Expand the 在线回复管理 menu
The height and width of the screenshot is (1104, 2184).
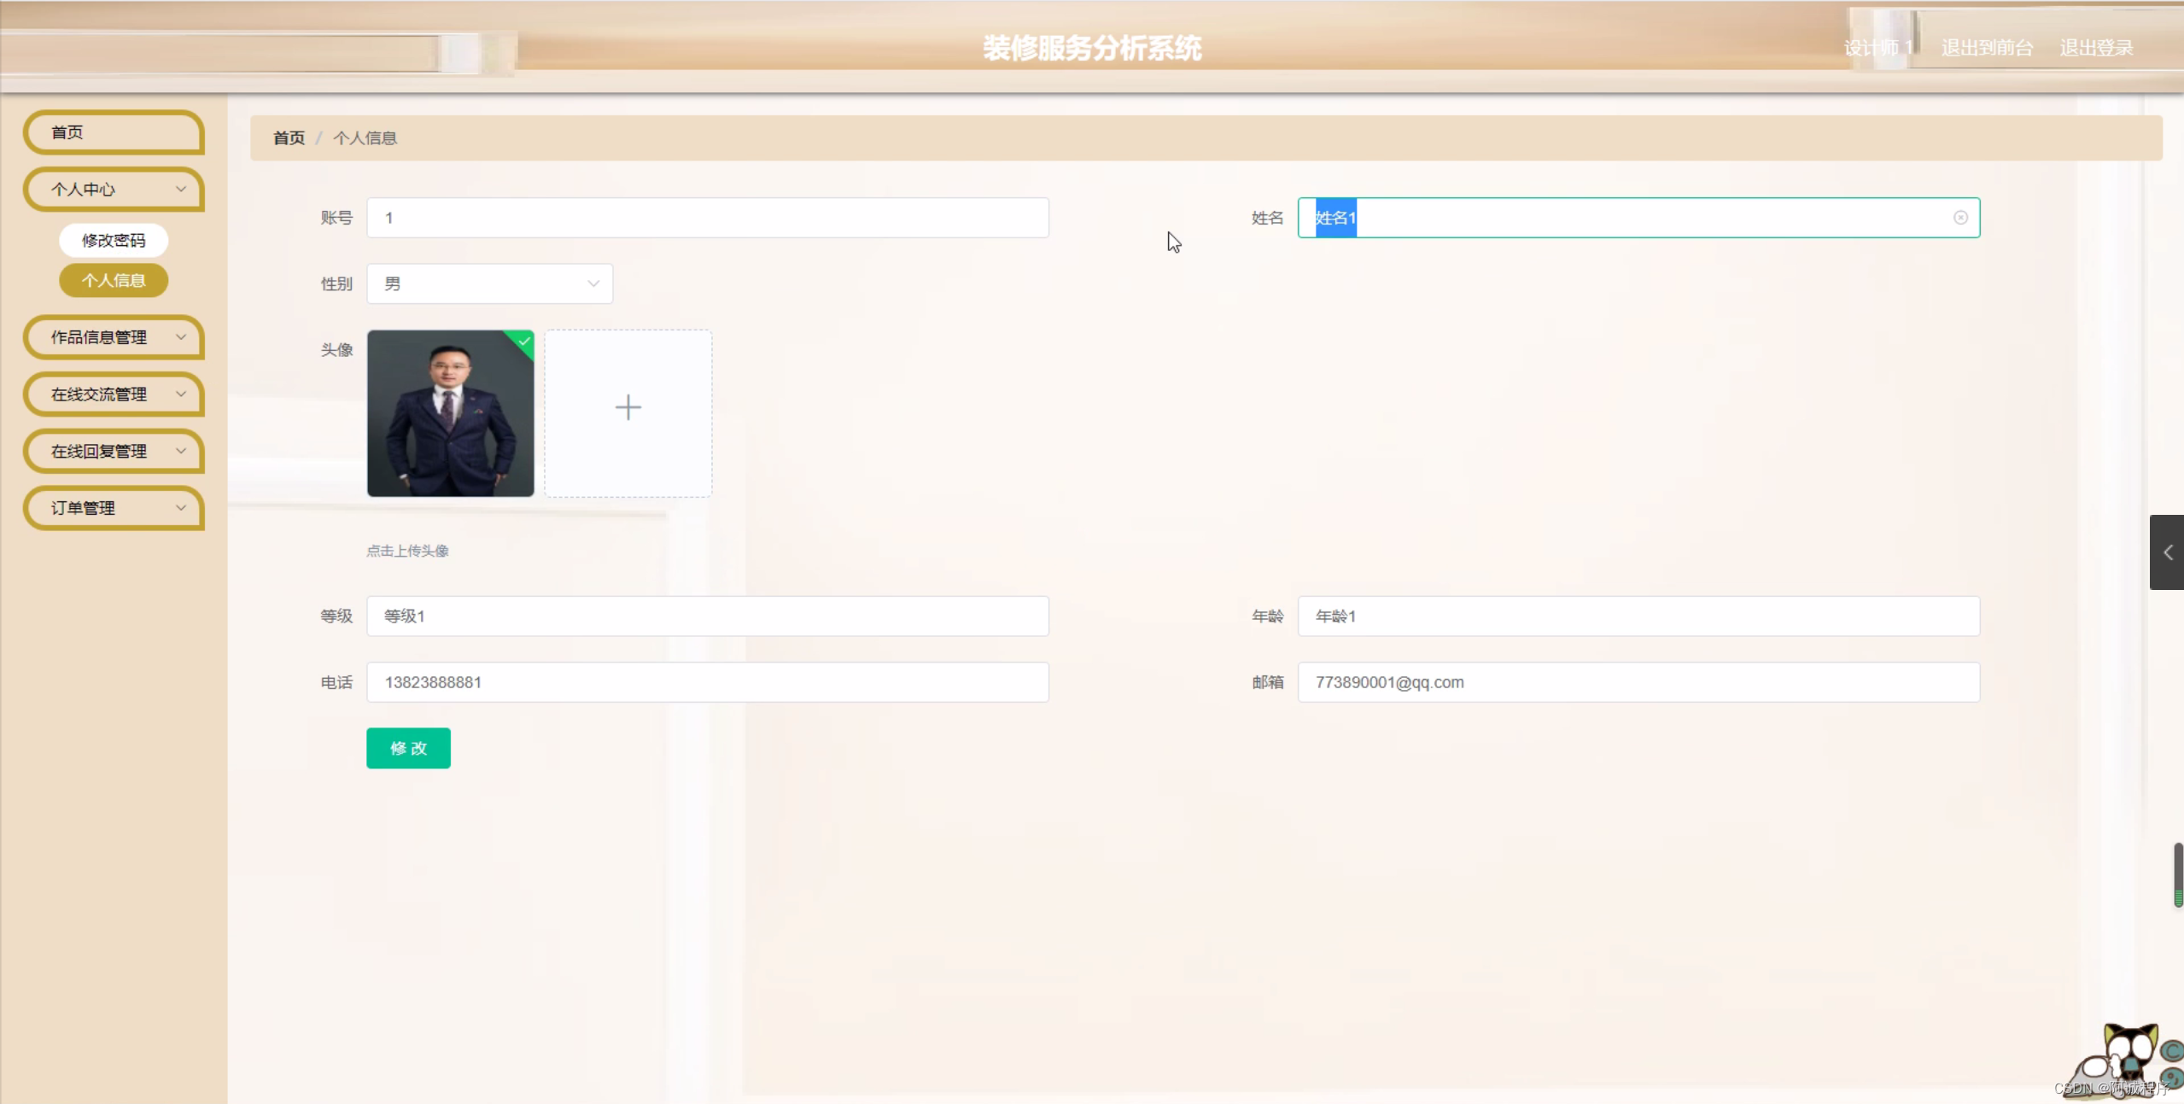(x=114, y=451)
